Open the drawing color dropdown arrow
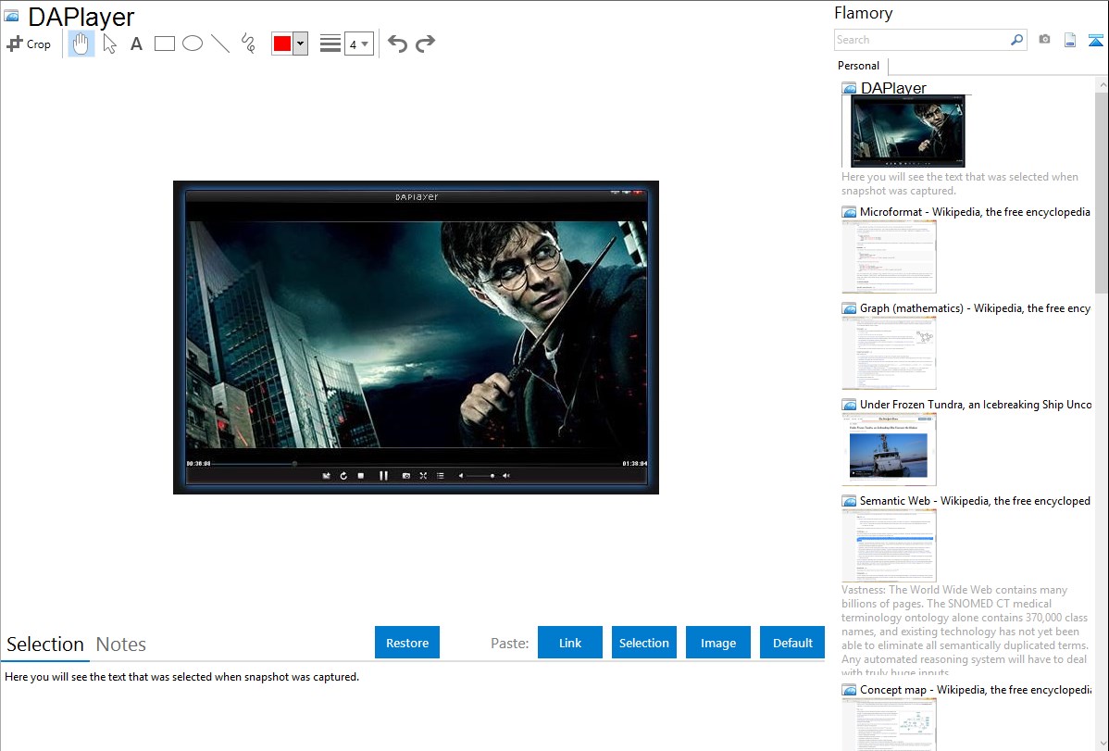 [x=301, y=44]
